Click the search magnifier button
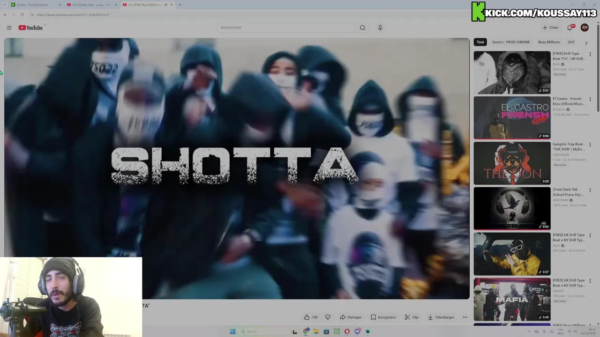Image resolution: width=600 pixels, height=337 pixels. (x=362, y=28)
